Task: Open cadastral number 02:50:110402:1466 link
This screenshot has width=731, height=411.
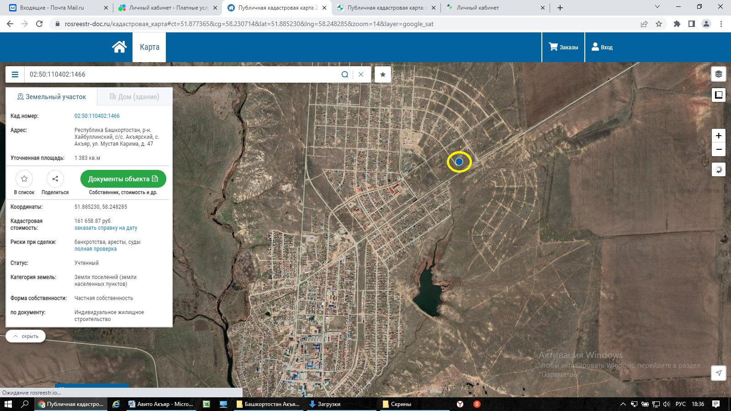Action: tap(97, 116)
